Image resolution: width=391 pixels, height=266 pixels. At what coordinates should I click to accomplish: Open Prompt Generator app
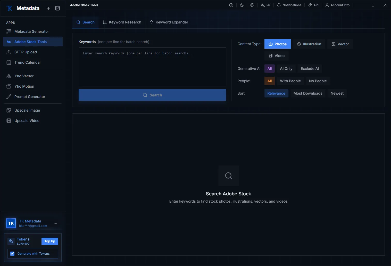[x=33, y=97]
